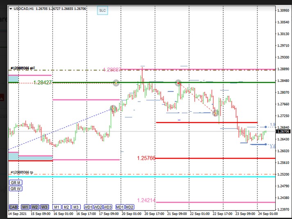Toggle the GR W button
The image size is (292, 219).
[15, 189]
